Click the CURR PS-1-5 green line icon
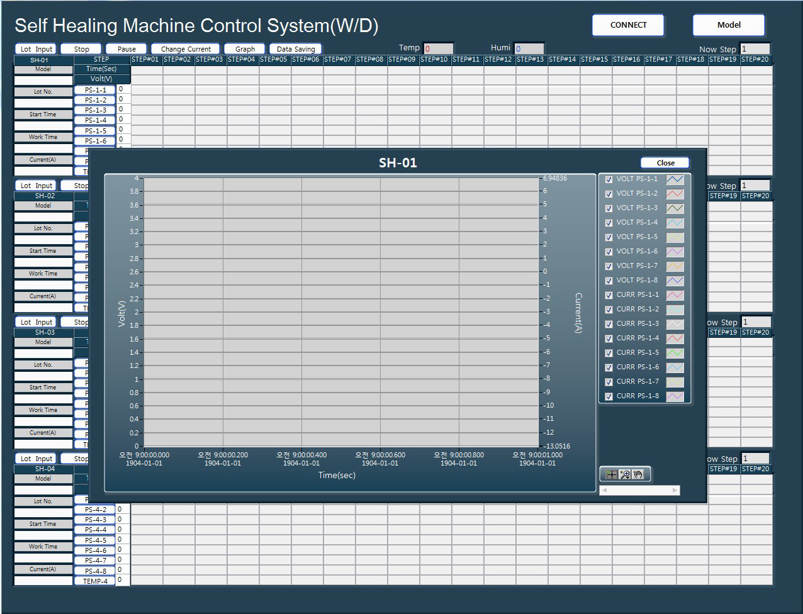Viewport: 803px width, 614px height. click(675, 353)
